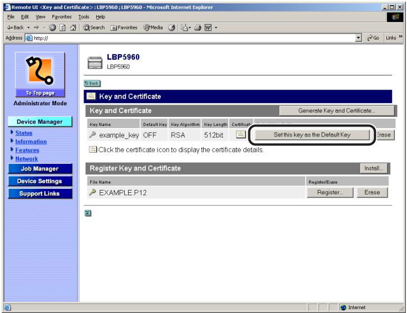This screenshot has width=407, height=313.
Task: Open the Favorites pane from toolbar
Action: click(124, 27)
